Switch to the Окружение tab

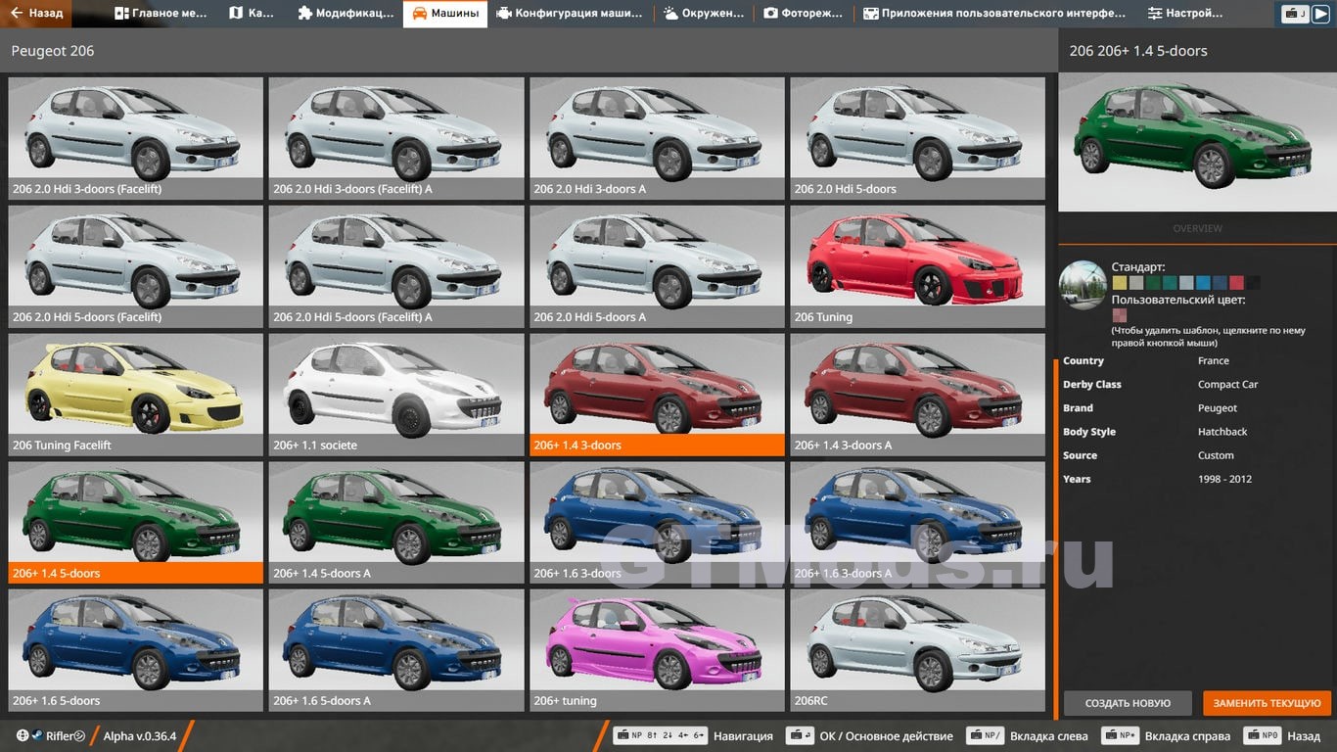point(705,14)
